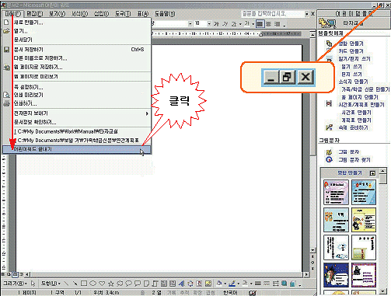Toggle the left-align paragraph button
Viewport: 391px width, 296px height.
click(x=260, y=24)
